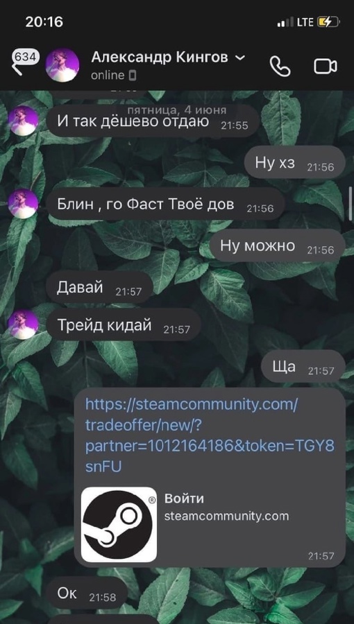354x624 pixels.
Task: Open Александр Кингов profile avatar in header
Action: (62, 65)
